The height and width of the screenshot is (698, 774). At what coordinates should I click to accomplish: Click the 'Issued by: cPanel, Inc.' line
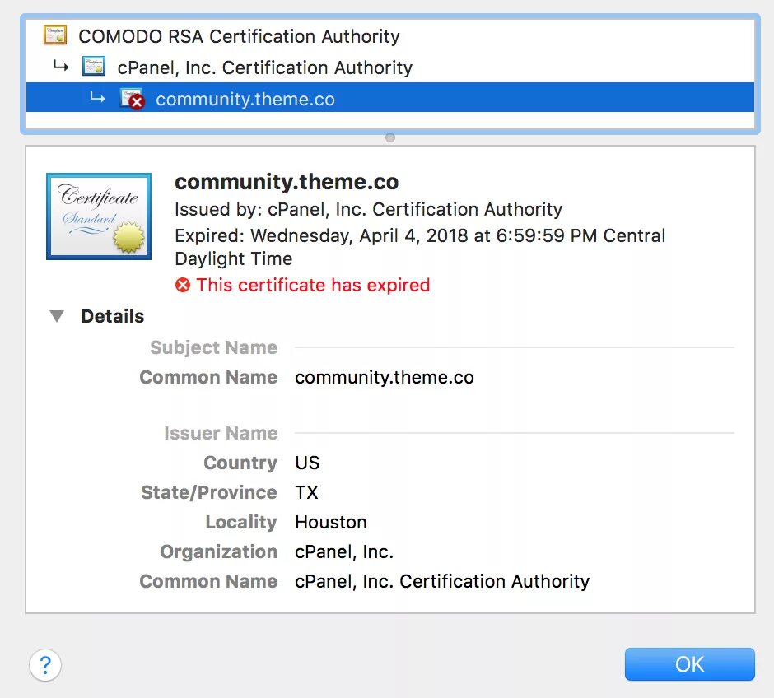[x=368, y=209]
